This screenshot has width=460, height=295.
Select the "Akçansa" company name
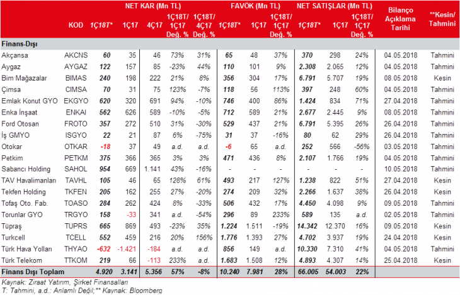[14, 55]
